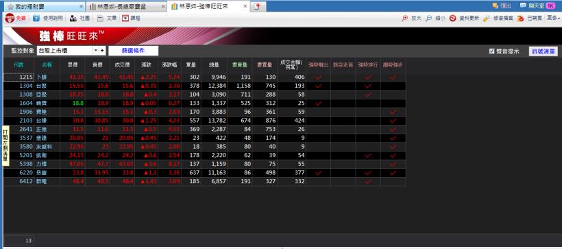Select the stock row 2103 台橡
This screenshot has width=562, height=249.
pos(205,121)
